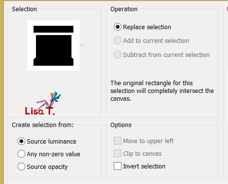
Task: Click the Selection group heading
Action: point(24,9)
